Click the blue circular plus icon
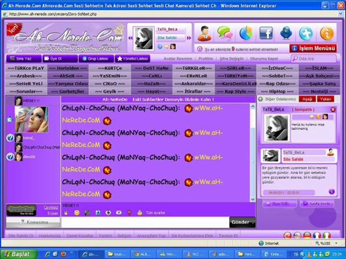Viewport: 346px width, 259px height. point(306,33)
